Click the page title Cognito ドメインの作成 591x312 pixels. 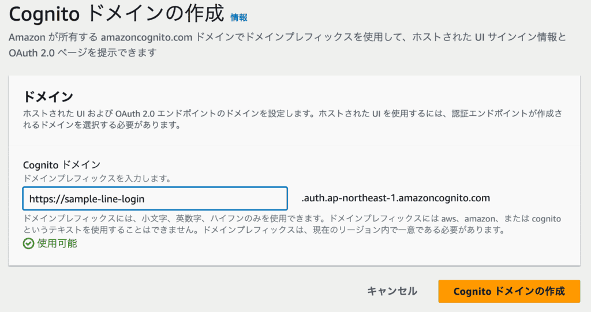coord(116,15)
